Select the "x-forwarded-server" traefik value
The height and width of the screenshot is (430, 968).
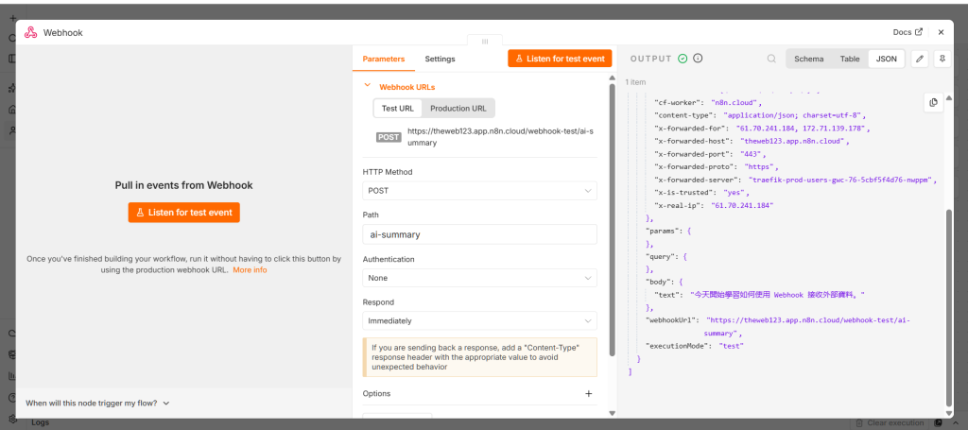click(842, 180)
